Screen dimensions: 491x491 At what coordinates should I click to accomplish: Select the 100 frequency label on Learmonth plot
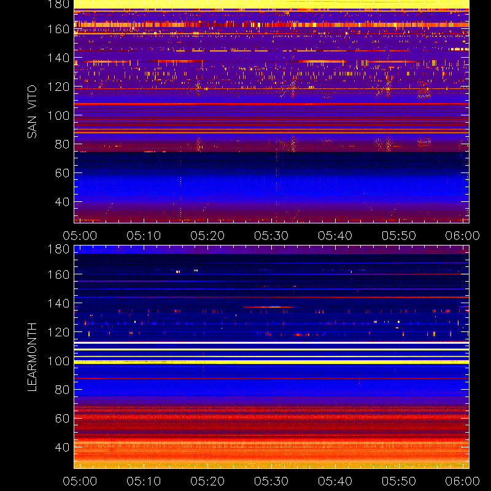point(58,361)
